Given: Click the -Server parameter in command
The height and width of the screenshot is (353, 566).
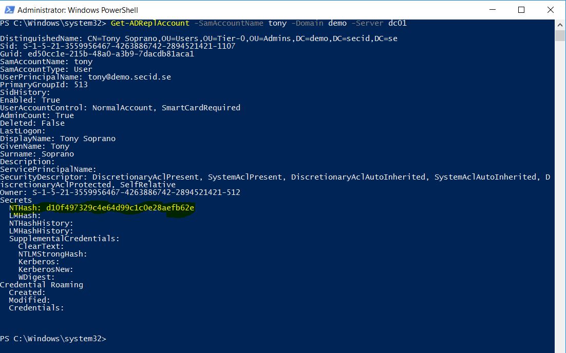Looking at the screenshot, I should [x=367, y=23].
